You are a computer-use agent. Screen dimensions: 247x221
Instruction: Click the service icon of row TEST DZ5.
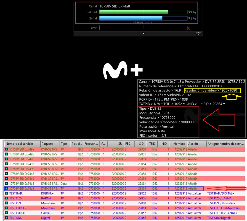[x=6, y=198]
